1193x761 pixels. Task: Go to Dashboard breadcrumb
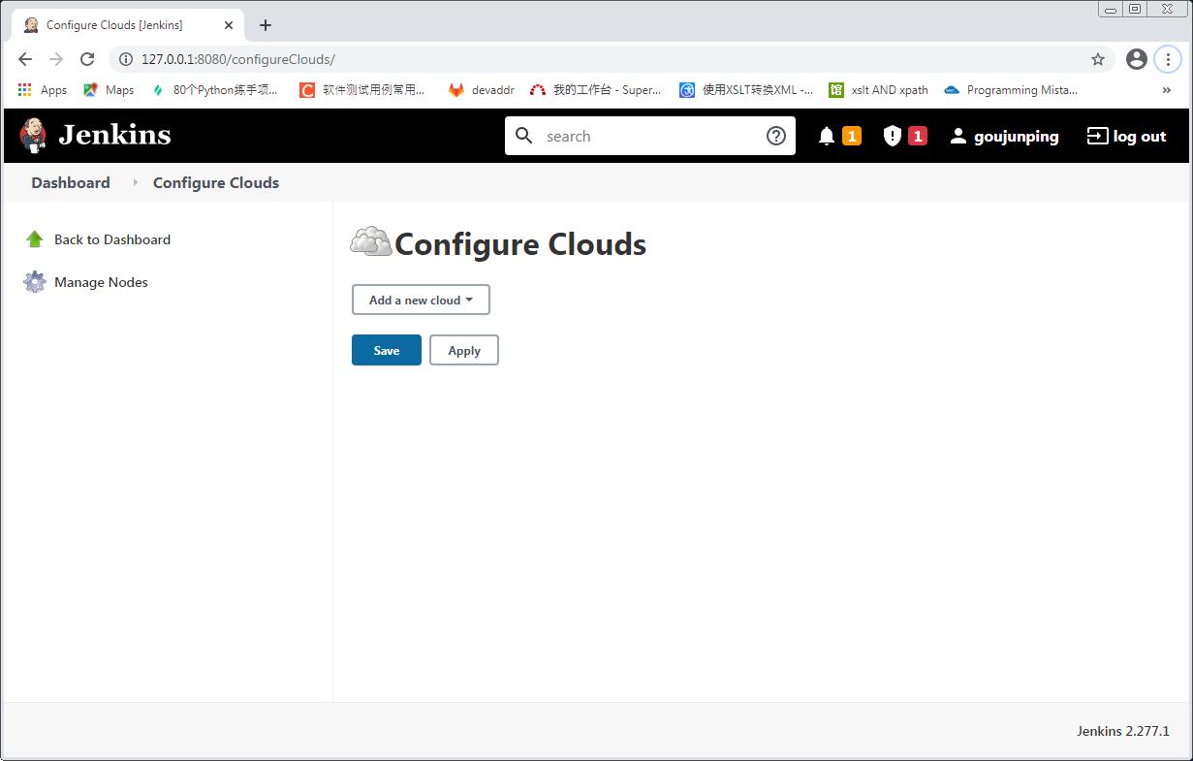pyautogui.click(x=71, y=182)
